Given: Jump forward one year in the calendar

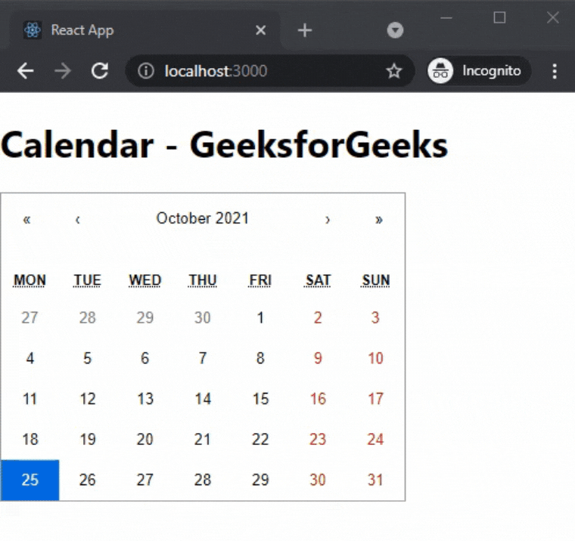Looking at the screenshot, I should coord(379,219).
